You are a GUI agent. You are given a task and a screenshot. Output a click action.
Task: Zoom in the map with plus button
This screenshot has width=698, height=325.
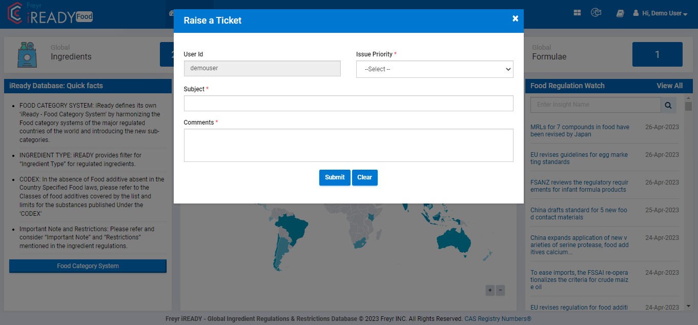tap(490, 290)
